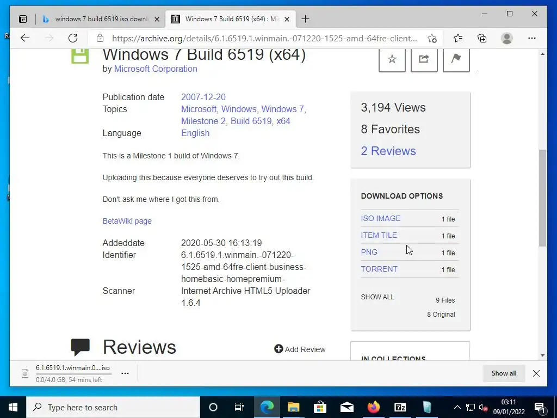Image resolution: width=557 pixels, height=418 pixels.
Task: Open Edge settings and more menu
Action: pos(532,38)
